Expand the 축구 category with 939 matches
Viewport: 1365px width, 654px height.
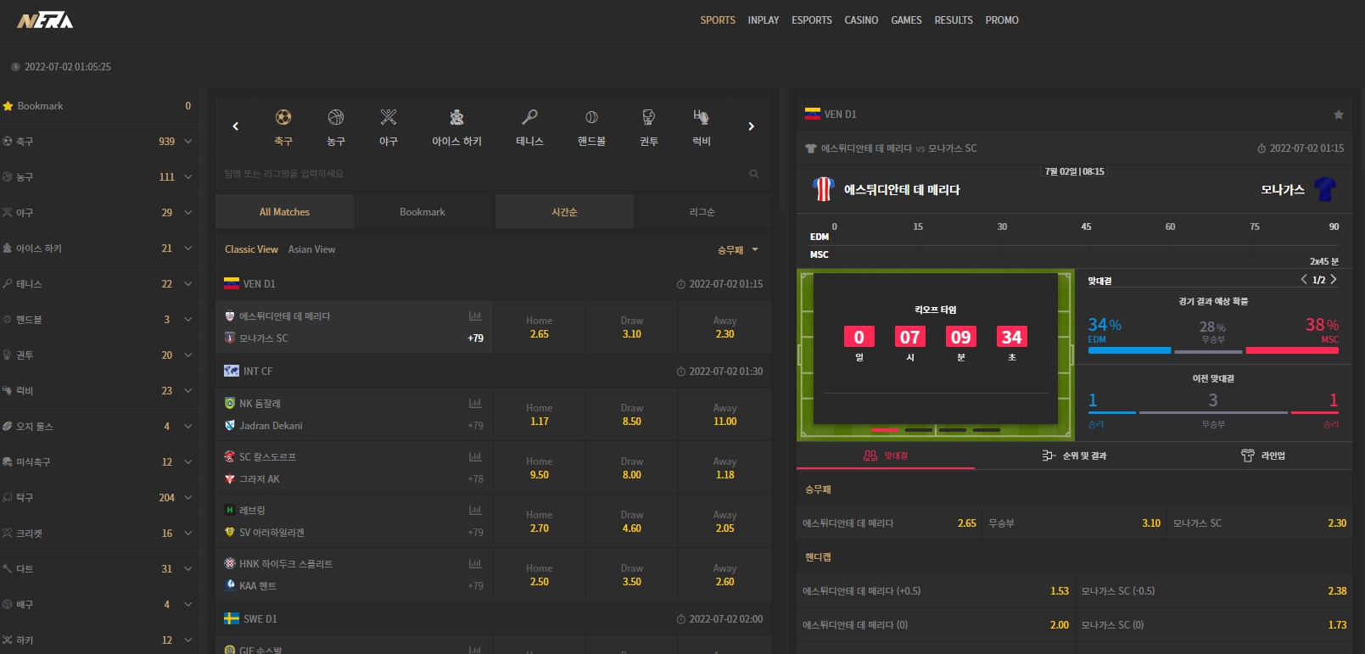(187, 142)
